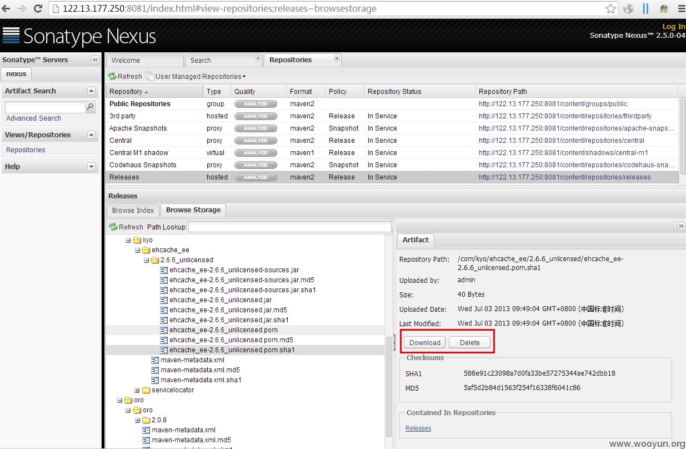Viewport: 686px width, 449px height.
Task: Collapse the top-level oro folder
Action: tap(119, 400)
